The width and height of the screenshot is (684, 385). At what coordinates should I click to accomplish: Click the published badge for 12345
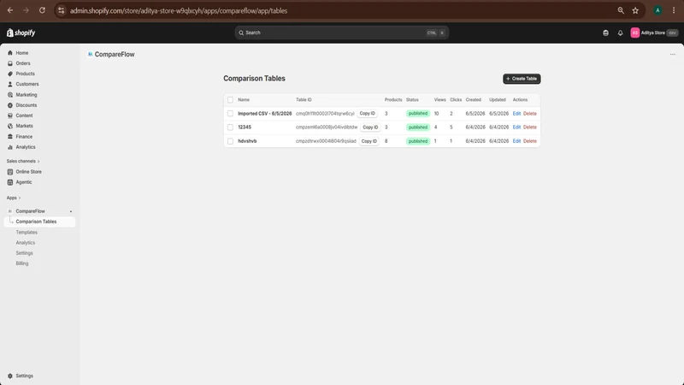418,127
